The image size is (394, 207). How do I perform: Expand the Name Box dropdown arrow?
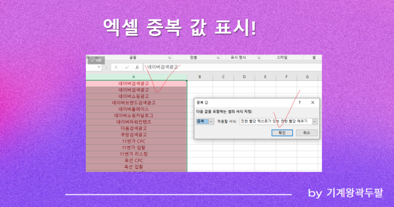(99, 67)
